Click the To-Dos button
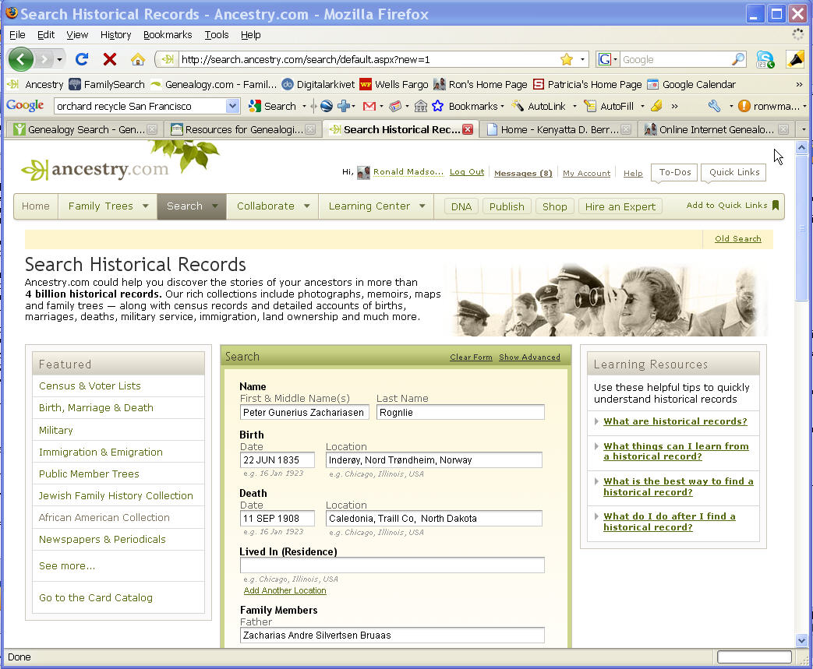The width and height of the screenshot is (813, 669). pyautogui.click(x=674, y=173)
